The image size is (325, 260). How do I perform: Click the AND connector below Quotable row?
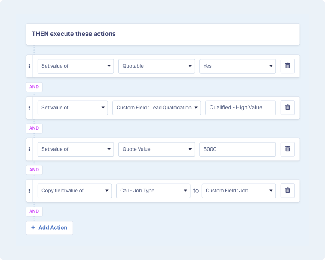coord(34,86)
